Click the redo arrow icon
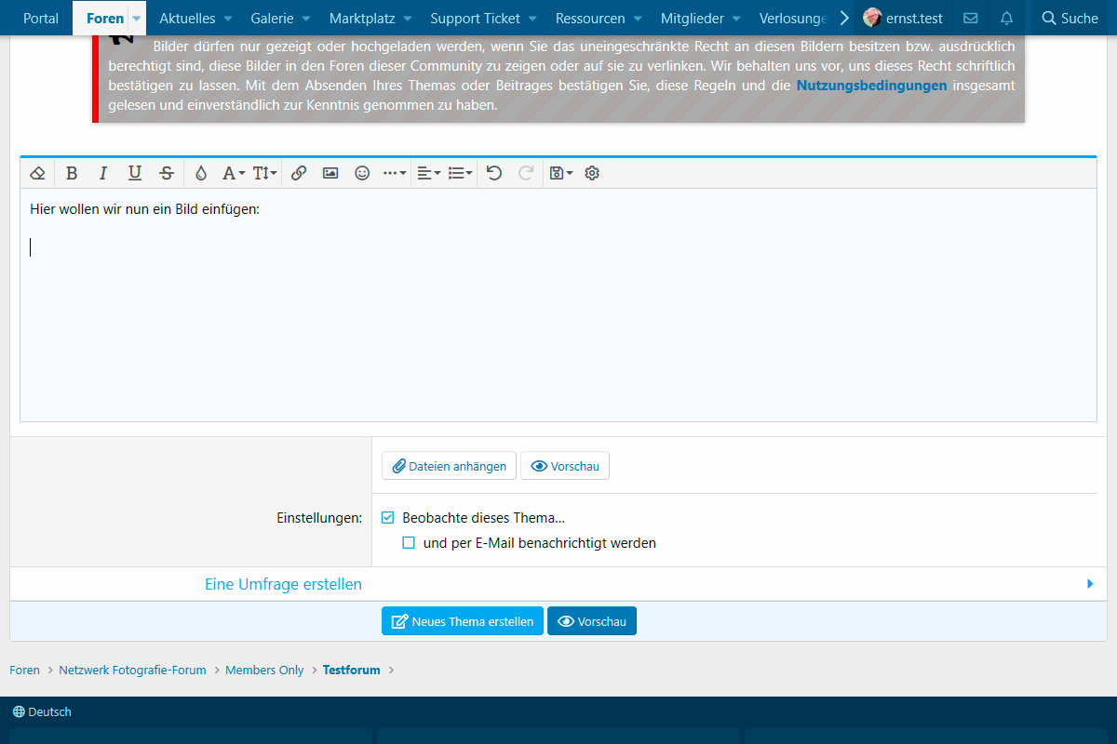Viewport: 1117px width, 744px height. click(x=526, y=173)
